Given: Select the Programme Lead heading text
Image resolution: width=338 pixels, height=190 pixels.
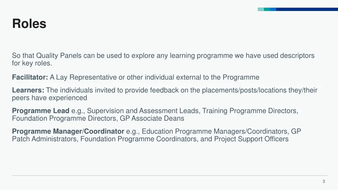Looking at the screenshot, I should 41,111.
